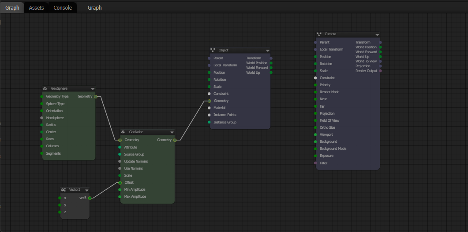
Task: Open the Camera node dropdown arrow
Action: (377, 34)
